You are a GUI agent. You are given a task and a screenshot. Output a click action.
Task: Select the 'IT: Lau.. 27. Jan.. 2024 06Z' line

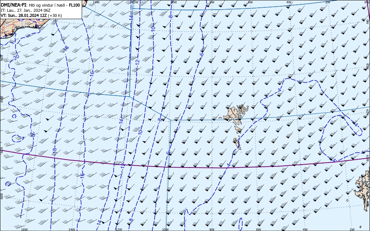pos(26,10)
